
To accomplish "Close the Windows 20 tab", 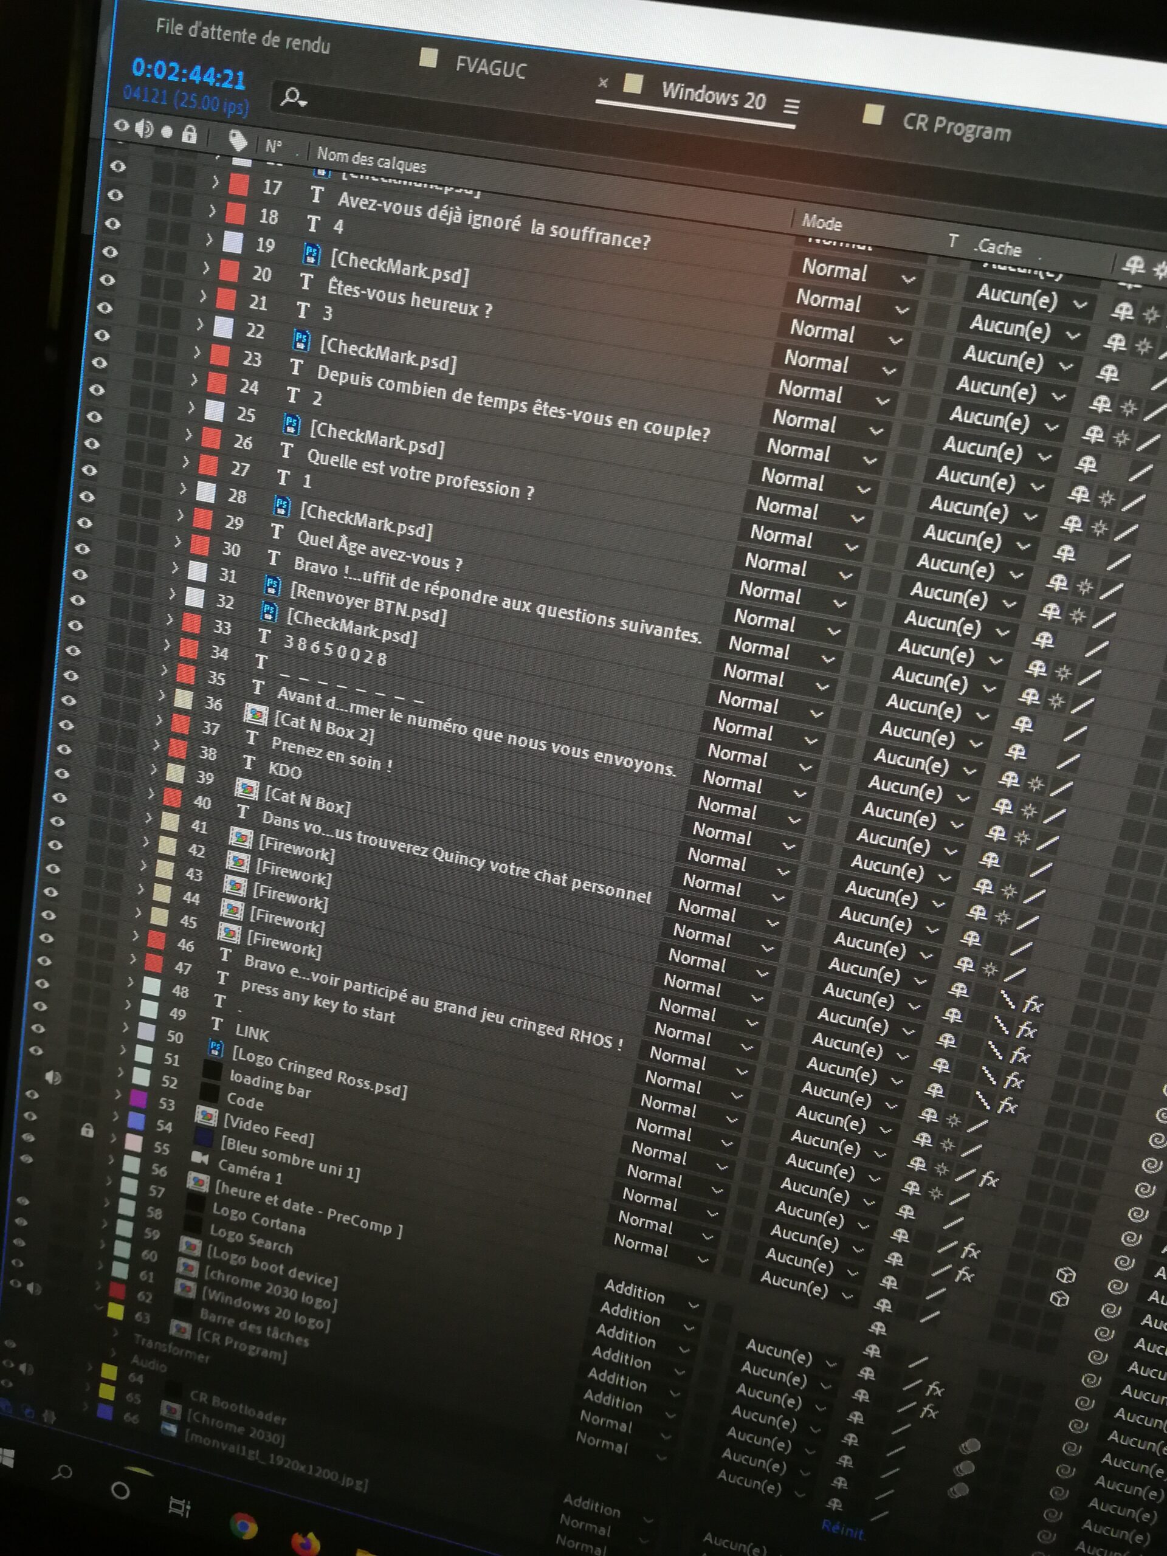I will point(602,82).
